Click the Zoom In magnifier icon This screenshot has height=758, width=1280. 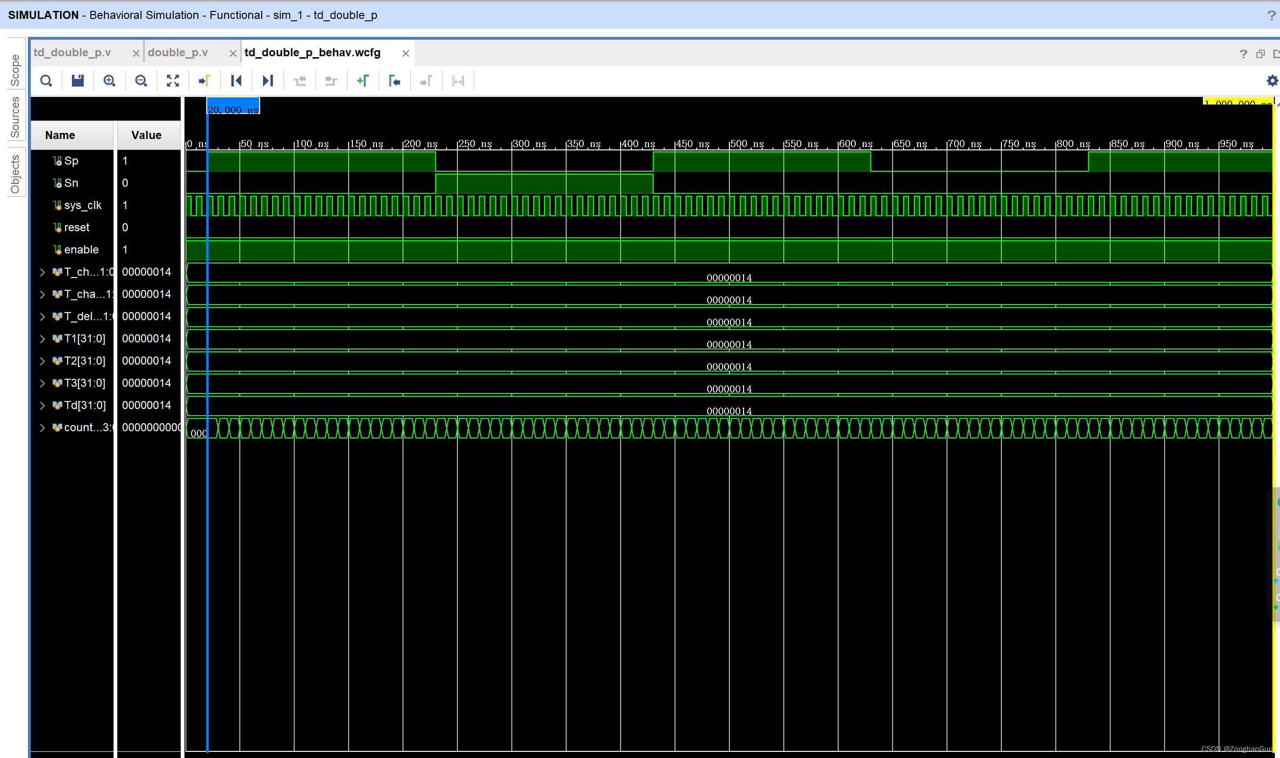(109, 81)
